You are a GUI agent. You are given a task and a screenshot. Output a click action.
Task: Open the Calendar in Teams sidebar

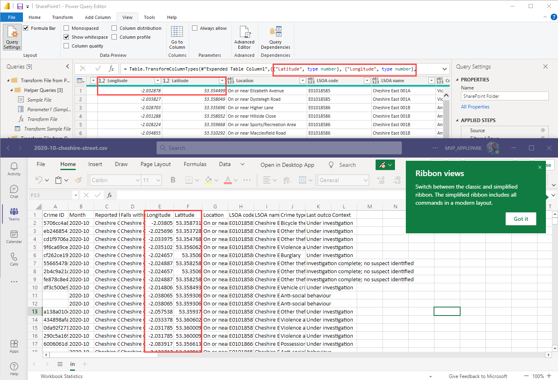pyautogui.click(x=14, y=237)
